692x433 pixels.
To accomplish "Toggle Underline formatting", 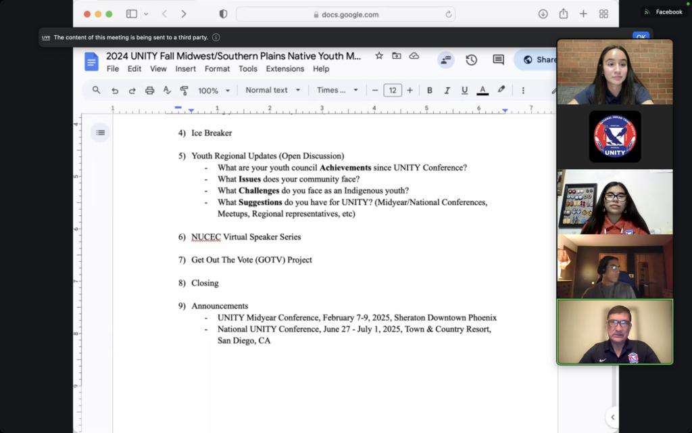I will pos(464,90).
